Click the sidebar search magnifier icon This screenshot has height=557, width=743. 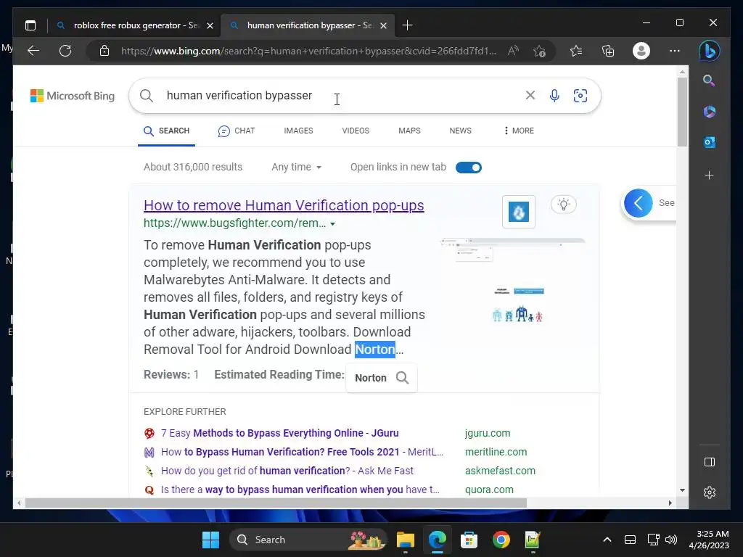coord(709,81)
